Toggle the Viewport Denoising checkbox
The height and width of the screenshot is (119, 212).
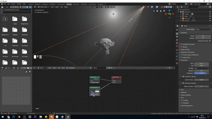[x=210, y=41]
